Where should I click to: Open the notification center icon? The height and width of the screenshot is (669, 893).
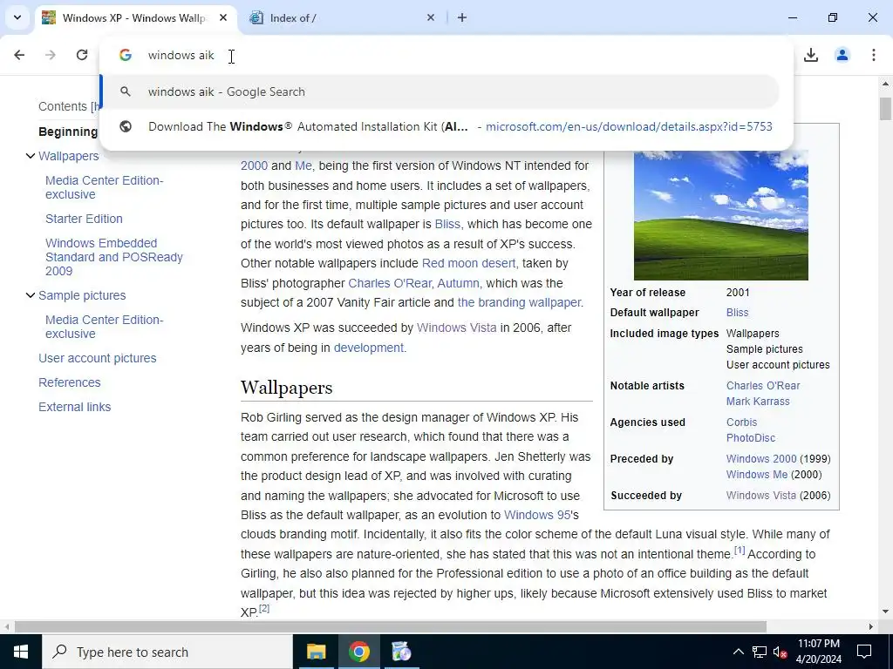[864, 652]
